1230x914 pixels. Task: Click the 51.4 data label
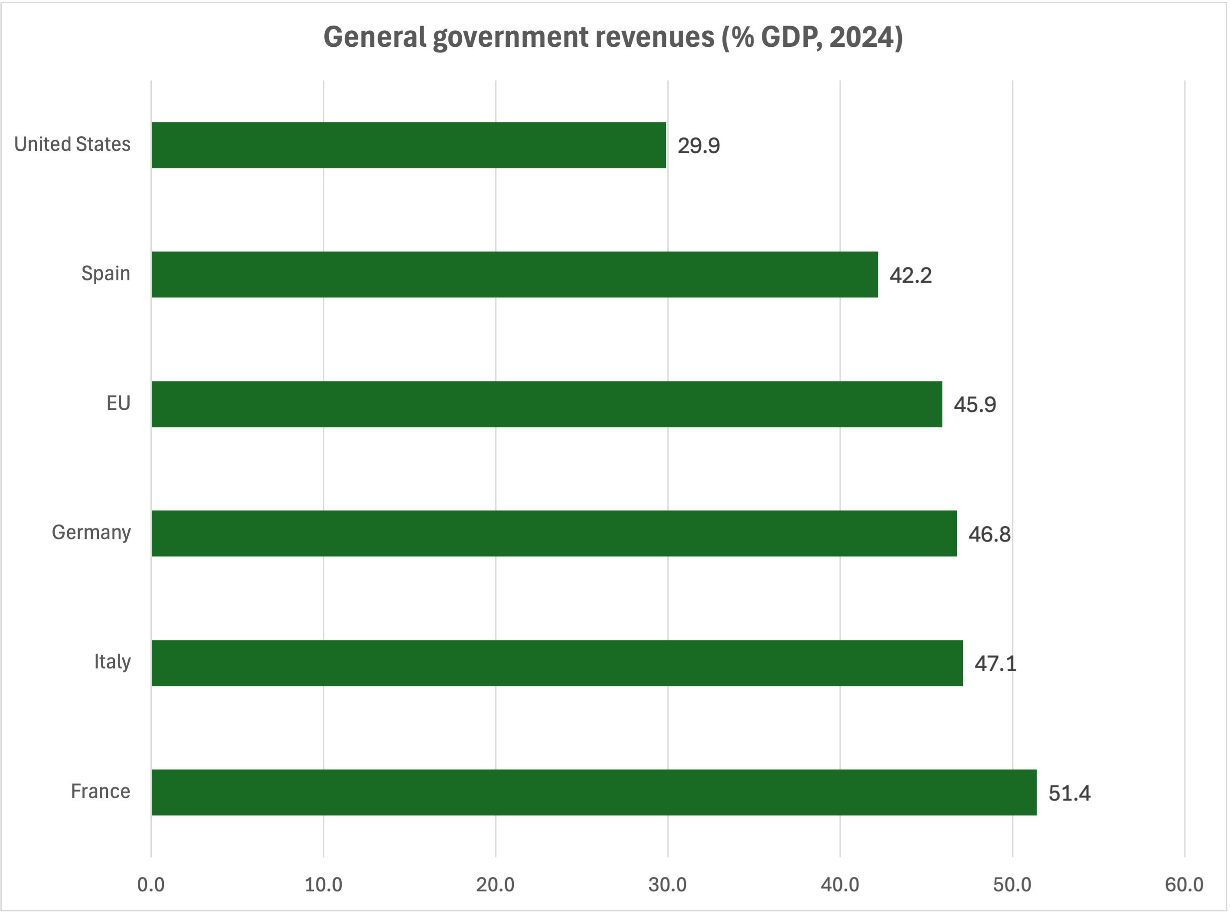[1069, 793]
